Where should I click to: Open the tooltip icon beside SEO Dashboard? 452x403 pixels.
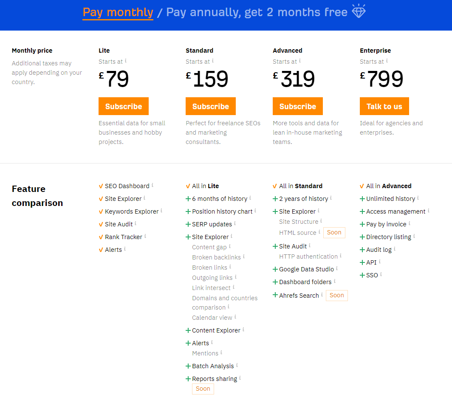(x=152, y=184)
